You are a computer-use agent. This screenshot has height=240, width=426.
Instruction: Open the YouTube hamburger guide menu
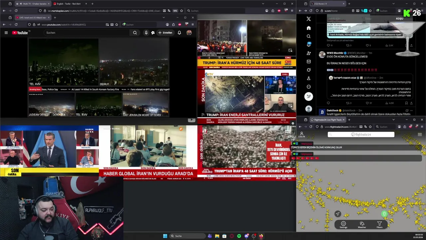(6, 33)
